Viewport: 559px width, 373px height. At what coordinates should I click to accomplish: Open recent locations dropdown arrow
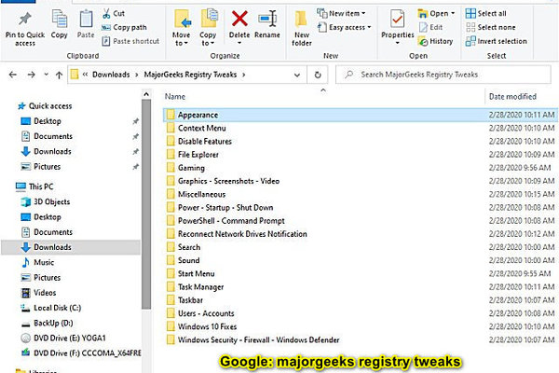(x=46, y=75)
